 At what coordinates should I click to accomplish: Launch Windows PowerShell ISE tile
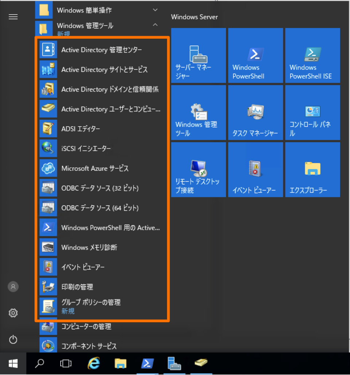(x=312, y=55)
